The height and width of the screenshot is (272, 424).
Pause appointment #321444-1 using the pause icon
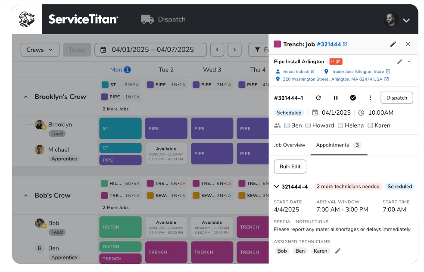point(336,98)
